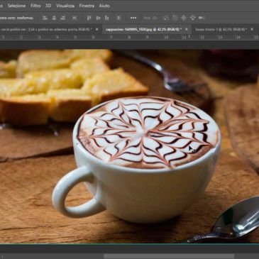Click align top edges icon
The image size is (259, 259).
(x=89, y=18)
